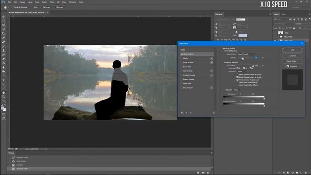Viewport: 311px width, 175px height.
Task: Switch to the Paths tab
Action: tap(284, 14)
